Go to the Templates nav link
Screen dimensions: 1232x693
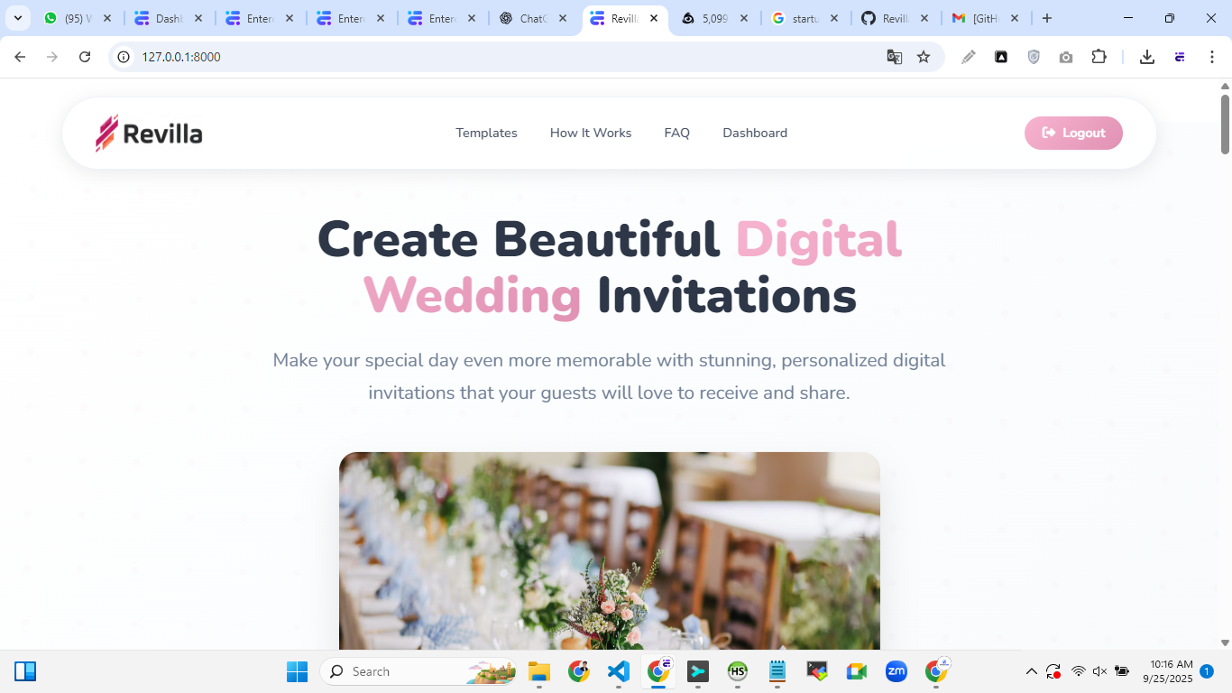click(486, 133)
